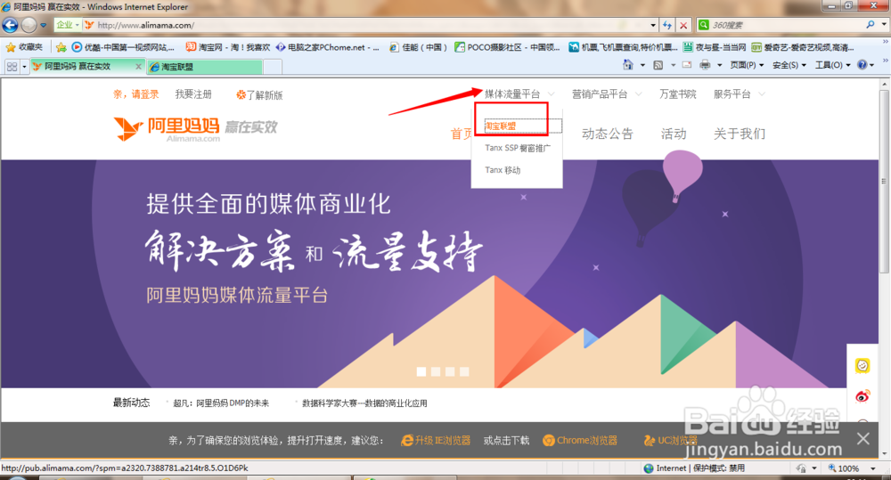Go back with the browser Back arrow

[10, 25]
